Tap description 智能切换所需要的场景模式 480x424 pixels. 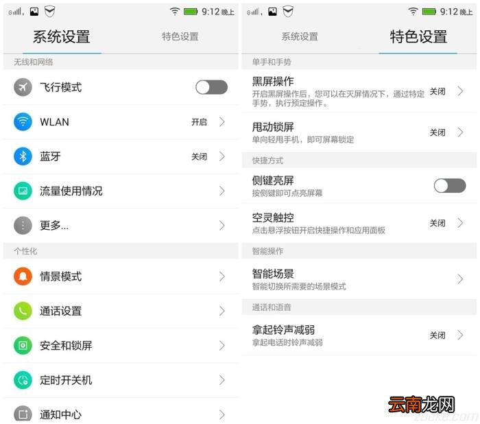pos(299,287)
